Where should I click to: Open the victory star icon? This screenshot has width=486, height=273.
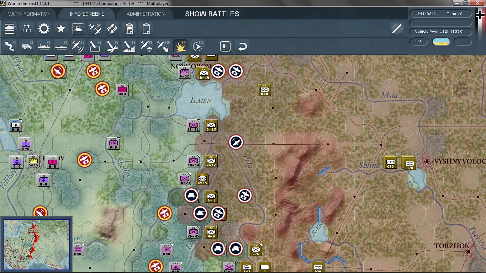(61, 28)
